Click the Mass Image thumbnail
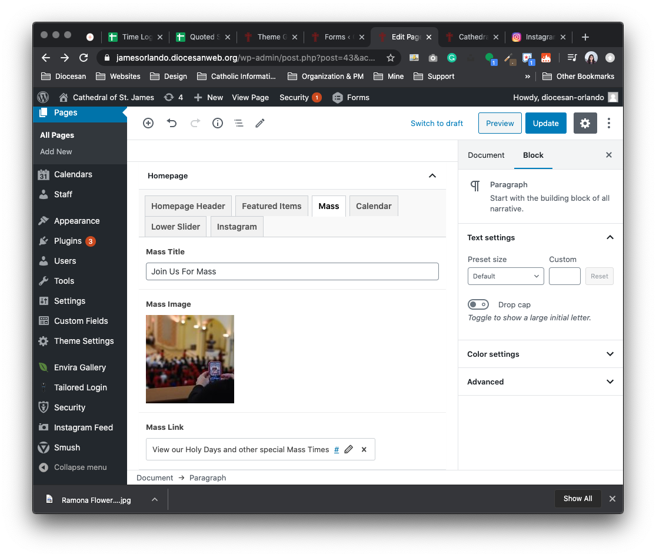The height and width of the screenshot is (557, 656). click(x=190, y=359)
